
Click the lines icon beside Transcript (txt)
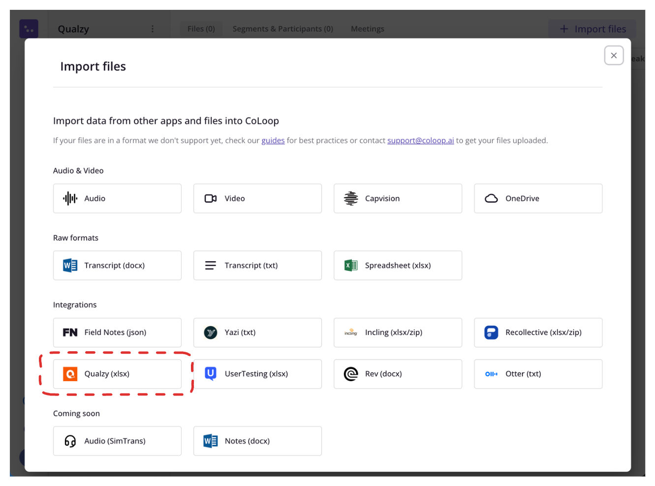tap(211, 265)
